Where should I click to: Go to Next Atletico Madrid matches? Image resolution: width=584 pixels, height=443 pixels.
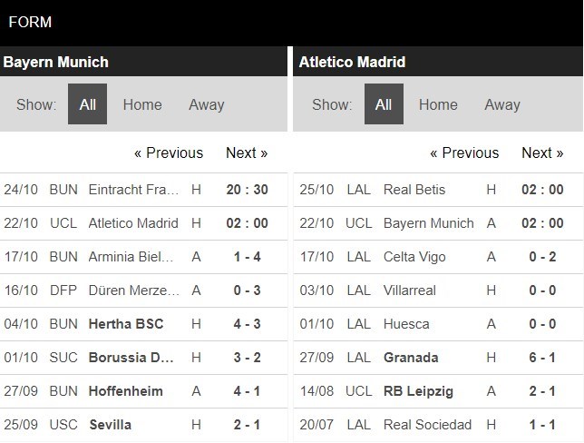point(542,153)
